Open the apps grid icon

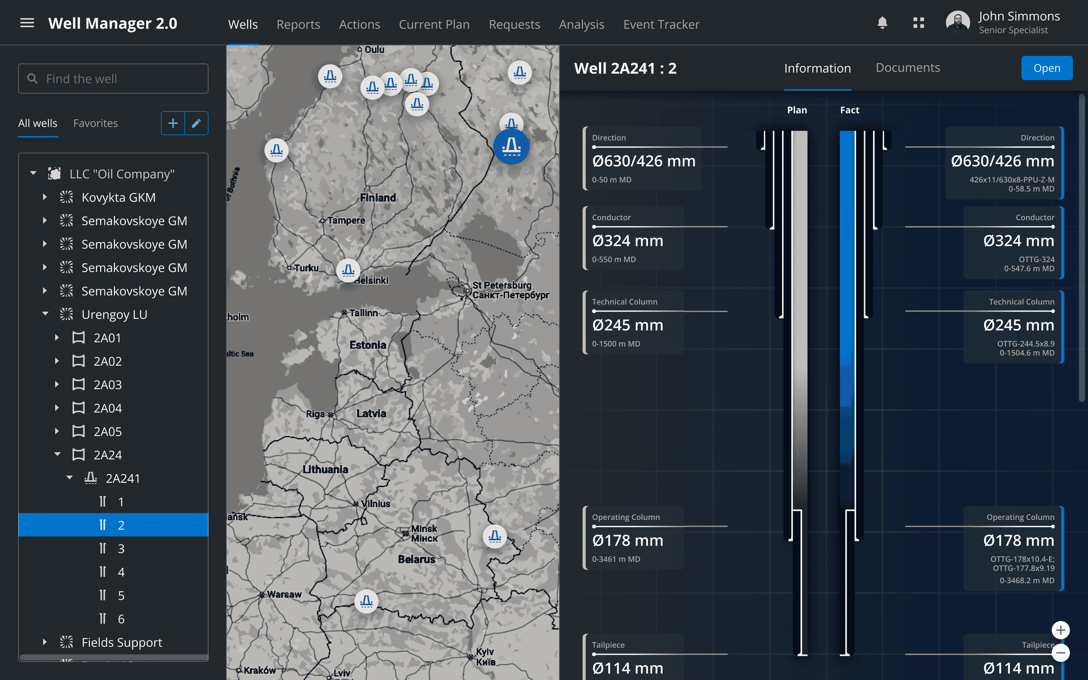(918, 23)
